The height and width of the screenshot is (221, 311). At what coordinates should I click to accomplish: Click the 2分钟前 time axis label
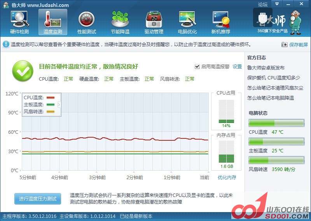(135, 178)
